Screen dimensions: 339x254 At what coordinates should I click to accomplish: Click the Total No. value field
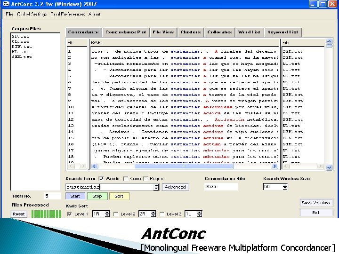tap(52, 196)
